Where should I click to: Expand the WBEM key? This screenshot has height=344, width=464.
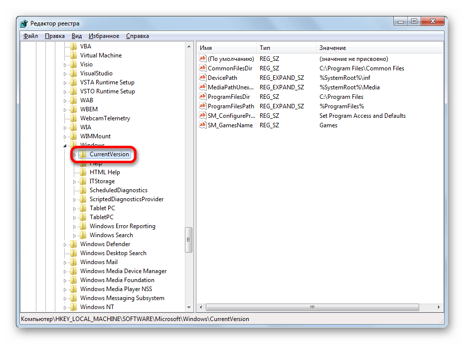[x=65, y=110]
